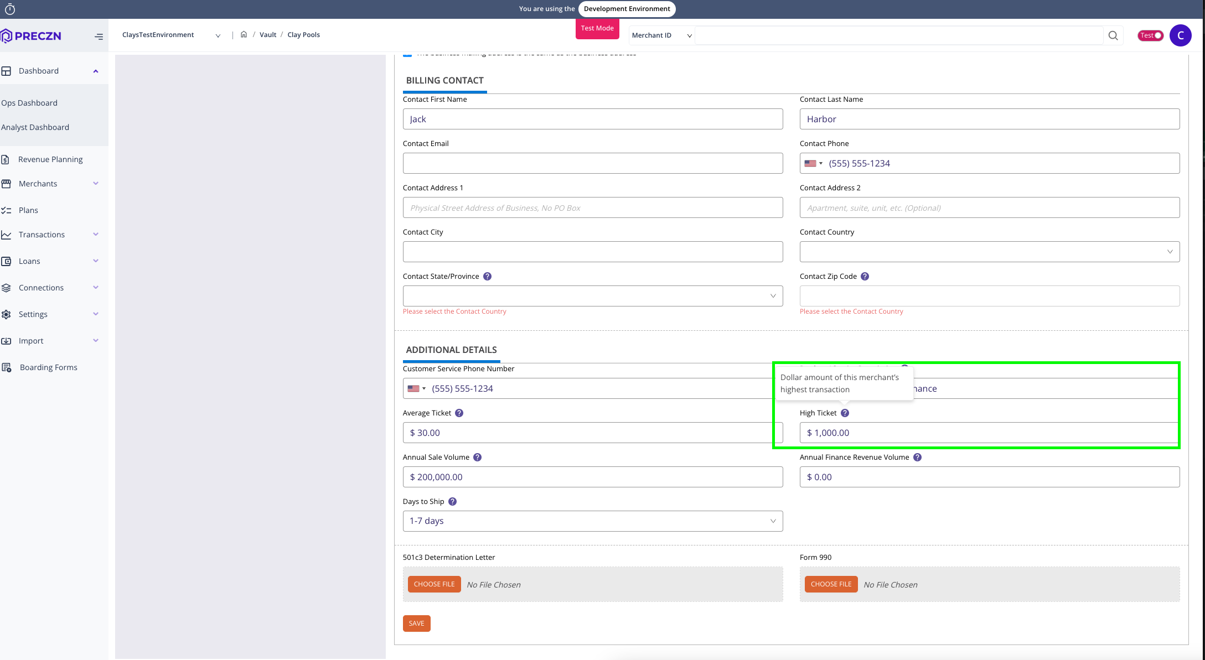The height and width of the screenshot is (660, 1205).
Task: Click the Merchants sidebar icon
Action: [x=7, y=183]
